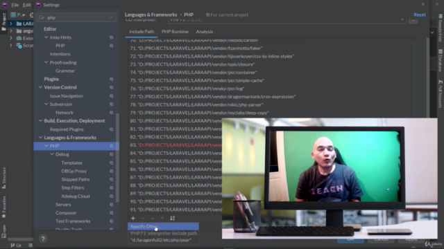Viewport: 444px width, 249px height.
Task: Switch to the Include Path tab
Action: point(142,32)
